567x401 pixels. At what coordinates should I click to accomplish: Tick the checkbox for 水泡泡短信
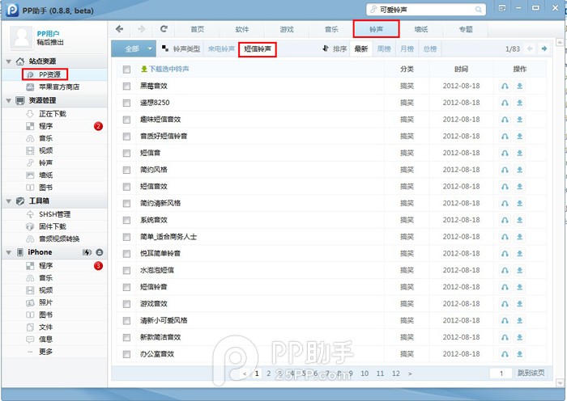pos(126,271)
